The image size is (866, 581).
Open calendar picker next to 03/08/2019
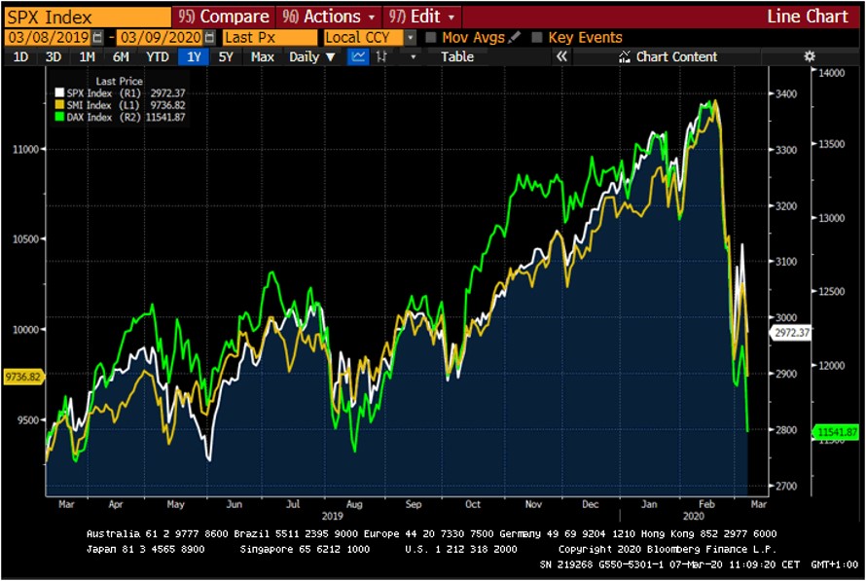coord(97,38)
